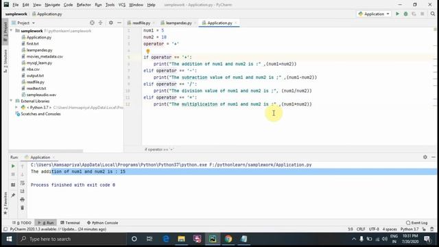Screen dimensions: 439x247
Task: Click the up arrow icon in Run panel
Action: [x=23, y=166]
